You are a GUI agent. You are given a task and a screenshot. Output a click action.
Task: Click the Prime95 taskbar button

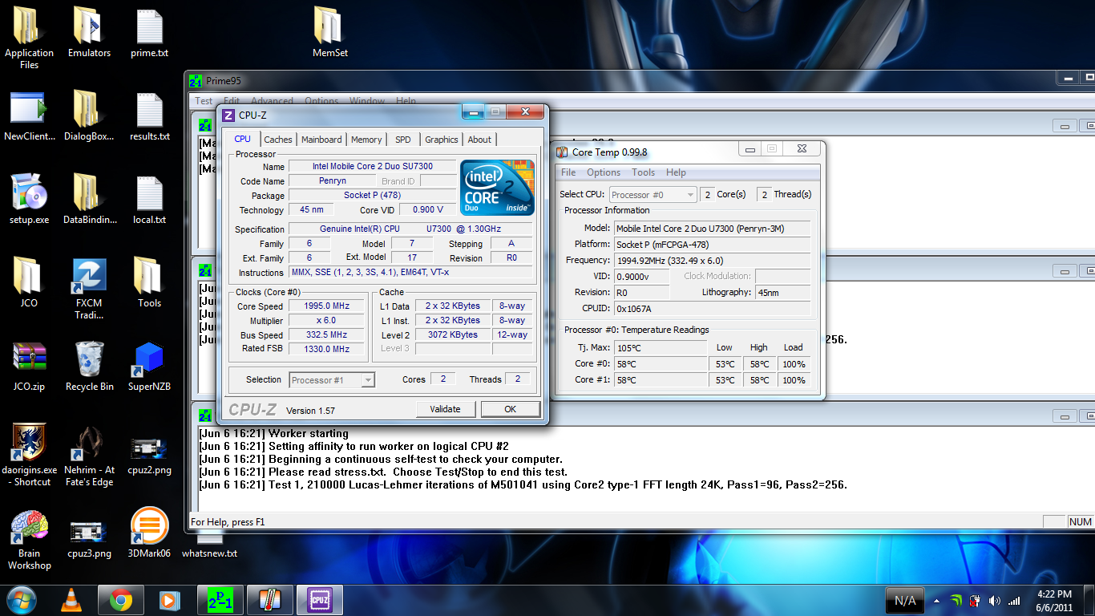click(x=220, y=600)
